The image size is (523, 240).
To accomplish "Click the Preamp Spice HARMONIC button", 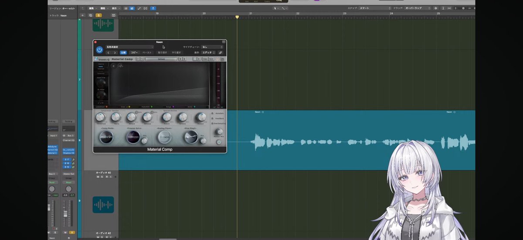I will 133,137.
